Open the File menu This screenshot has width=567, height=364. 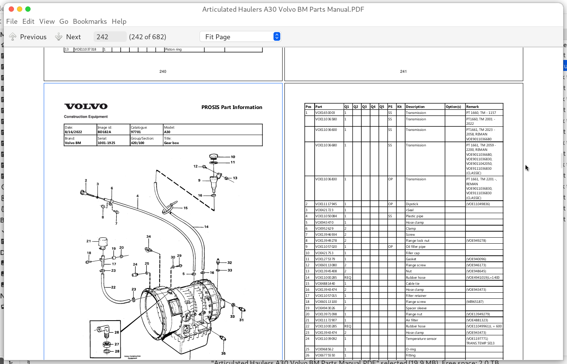coord(12,22)
